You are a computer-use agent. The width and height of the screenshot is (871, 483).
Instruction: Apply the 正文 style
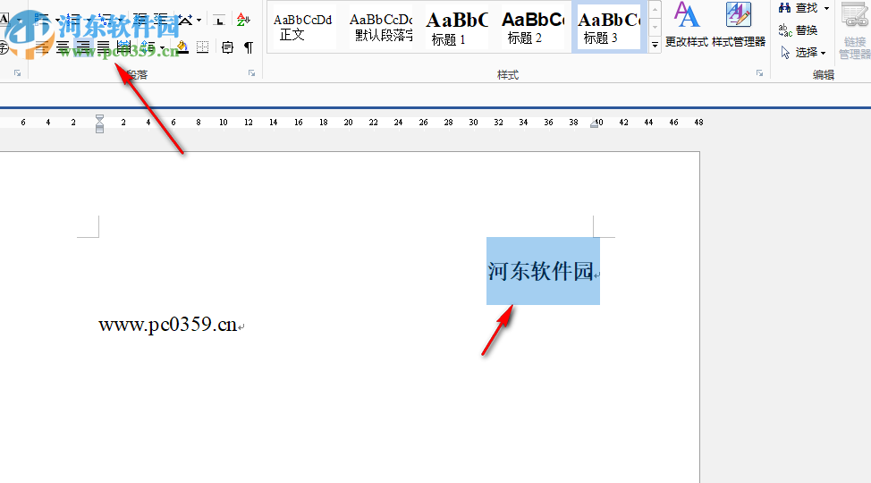302,27
